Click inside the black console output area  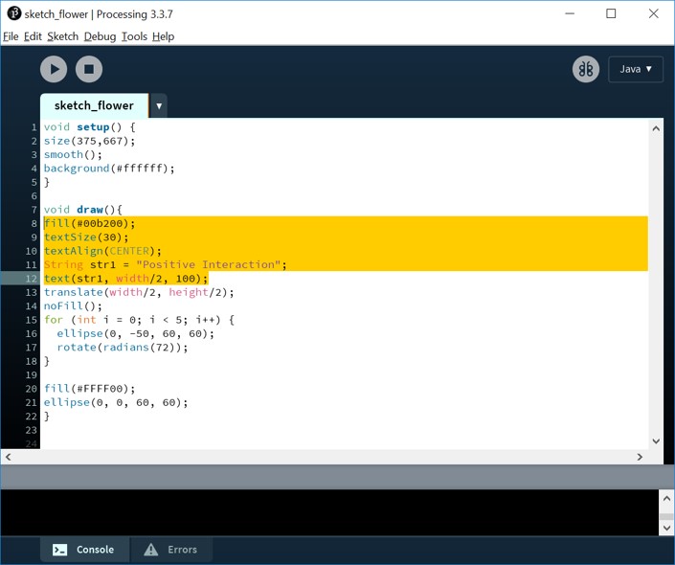[x=329, y=512]
